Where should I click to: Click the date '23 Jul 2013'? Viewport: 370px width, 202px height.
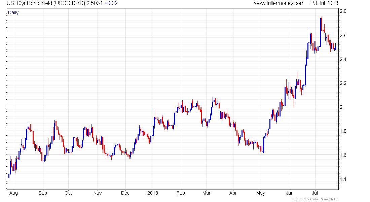[x=325, y=3]
